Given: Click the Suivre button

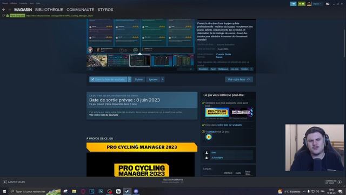Looking at the screenshot, I should pyautogui.click(x=139, y=80).
